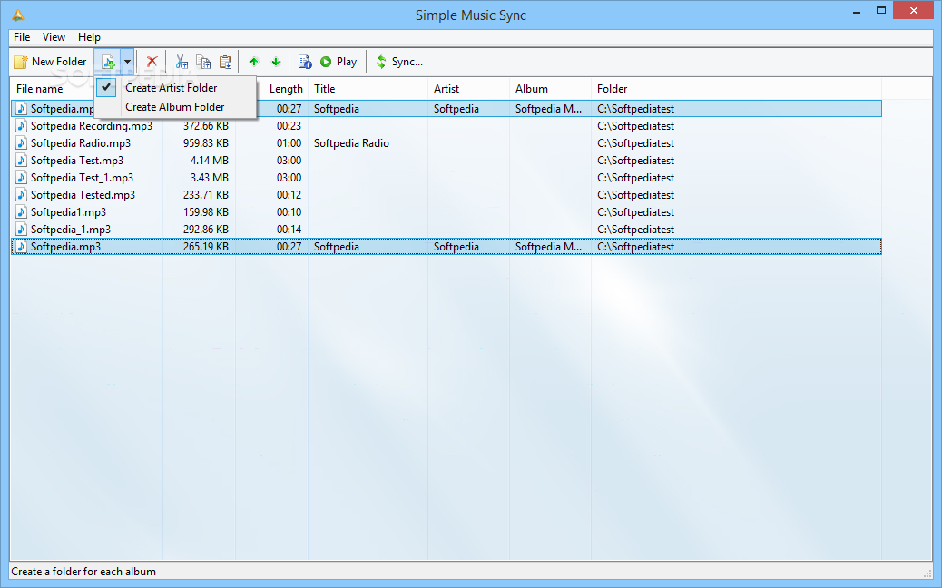Click 372.66 KB size cell

(205, 126)
